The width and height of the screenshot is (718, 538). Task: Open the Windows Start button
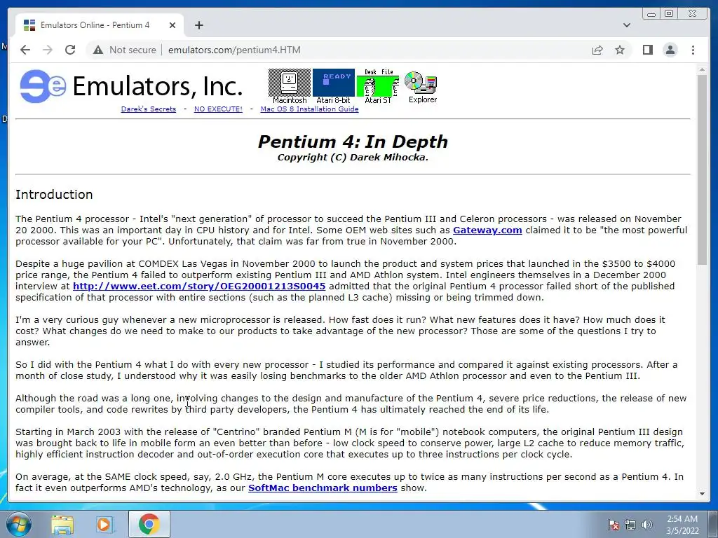tap(18, 524)
